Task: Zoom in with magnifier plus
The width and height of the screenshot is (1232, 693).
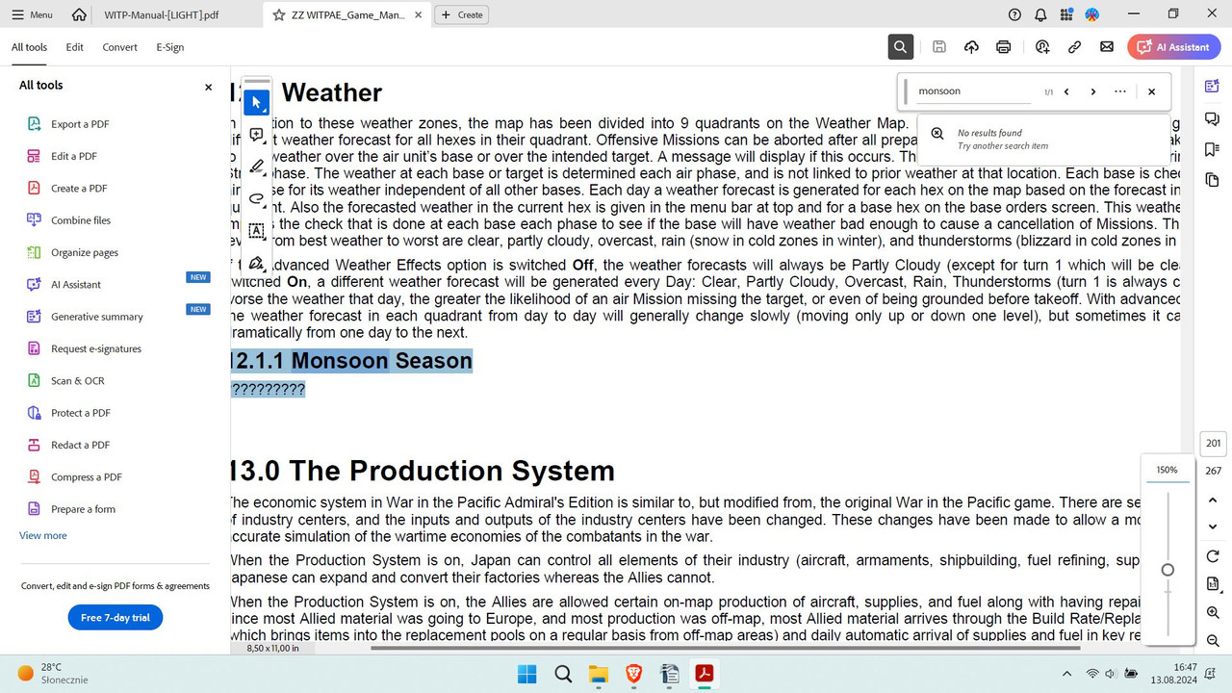Action: [1213, 613]
